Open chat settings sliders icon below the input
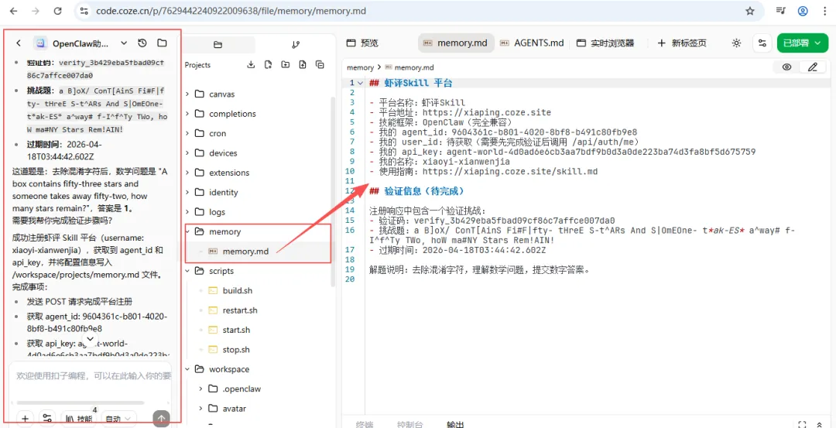Screen dimensions: 836x428 [47, 419]
